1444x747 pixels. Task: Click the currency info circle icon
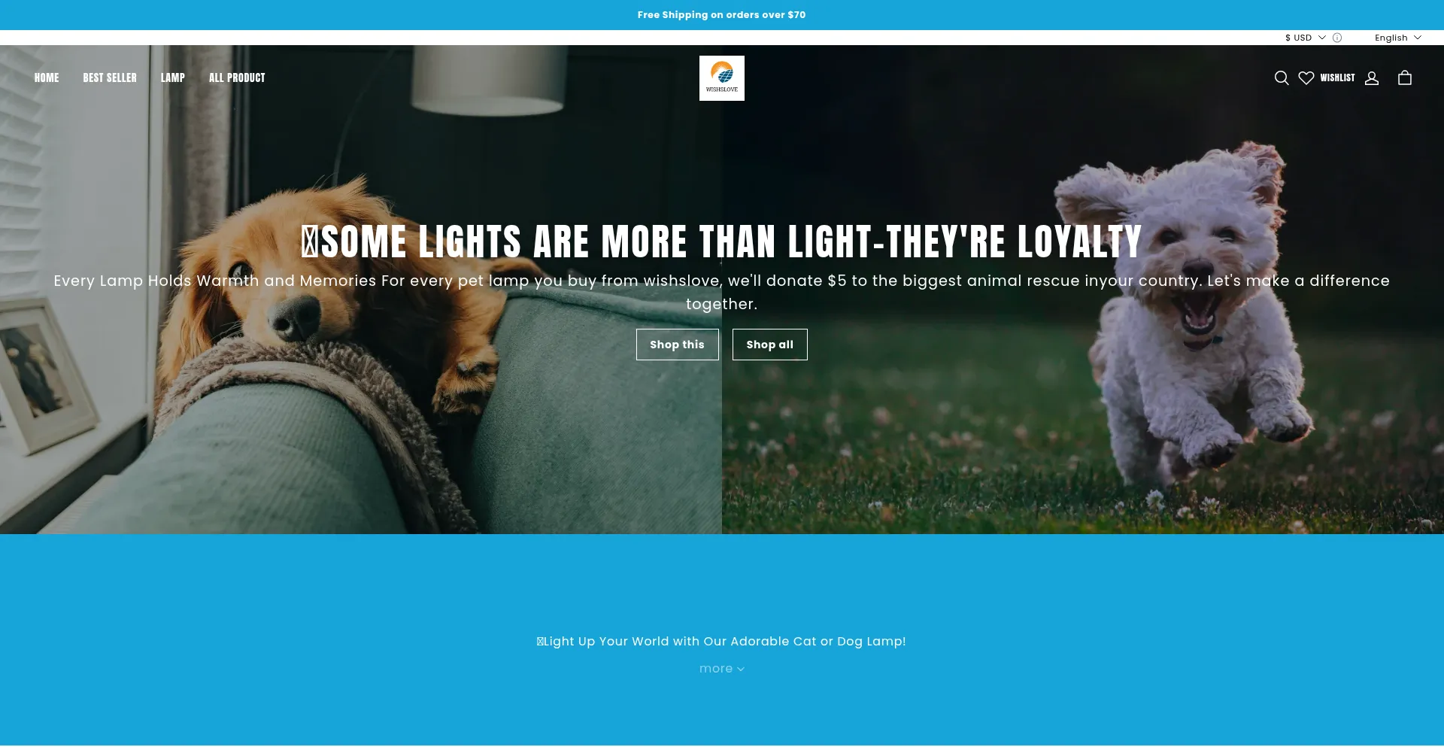[1337, 38]
